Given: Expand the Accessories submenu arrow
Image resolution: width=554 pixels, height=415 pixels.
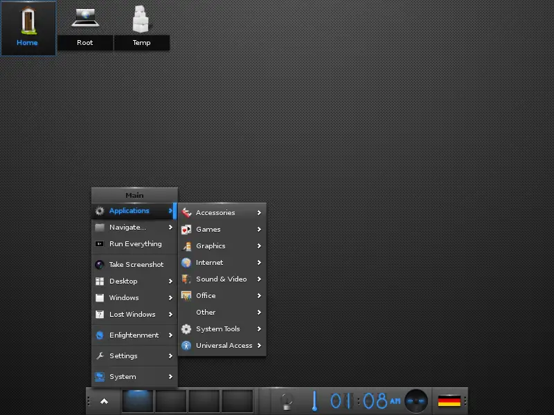Looking at the screenshot, I should [259, 212].
